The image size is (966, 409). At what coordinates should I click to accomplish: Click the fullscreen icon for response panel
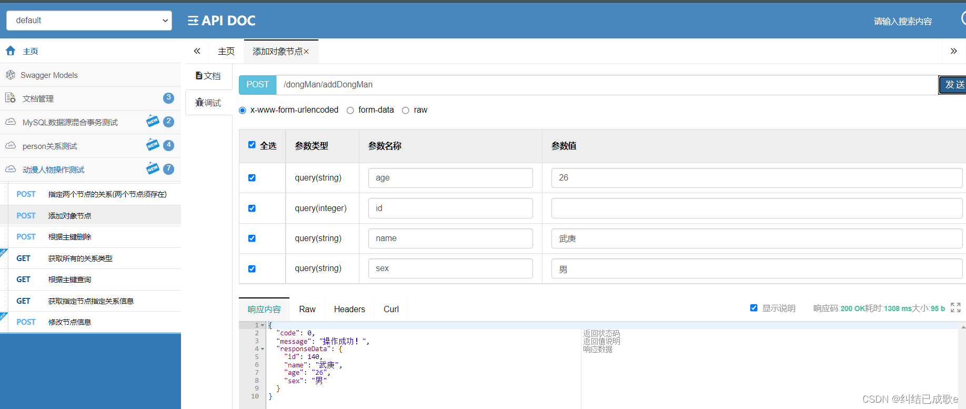(x=956, y=308)
